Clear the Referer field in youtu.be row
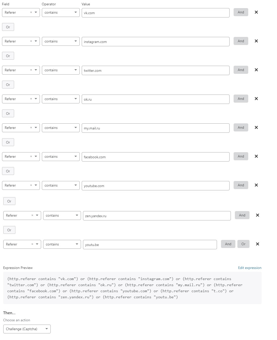This screenshot has height=340, width=277. (x=32, y=244)
